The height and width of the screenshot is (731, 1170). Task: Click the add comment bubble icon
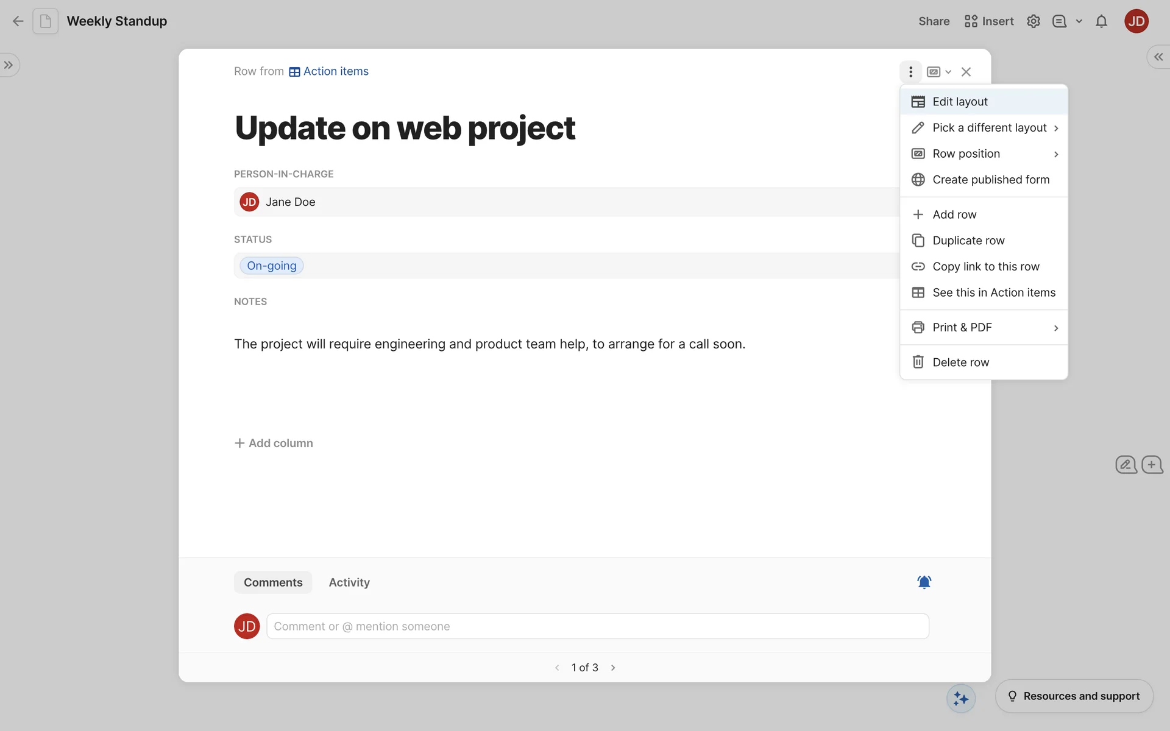click(x=1152, y=465)
